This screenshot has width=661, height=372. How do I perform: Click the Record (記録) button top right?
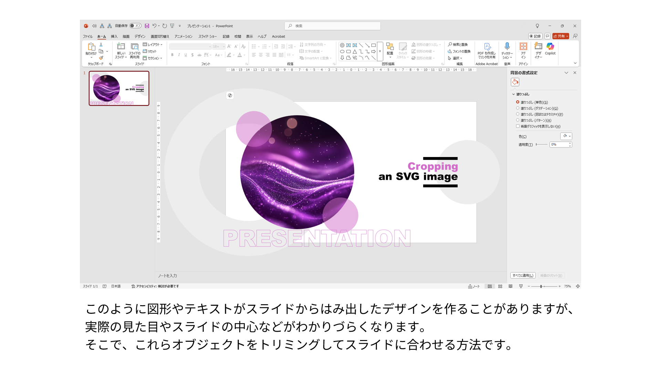point(535,36)
